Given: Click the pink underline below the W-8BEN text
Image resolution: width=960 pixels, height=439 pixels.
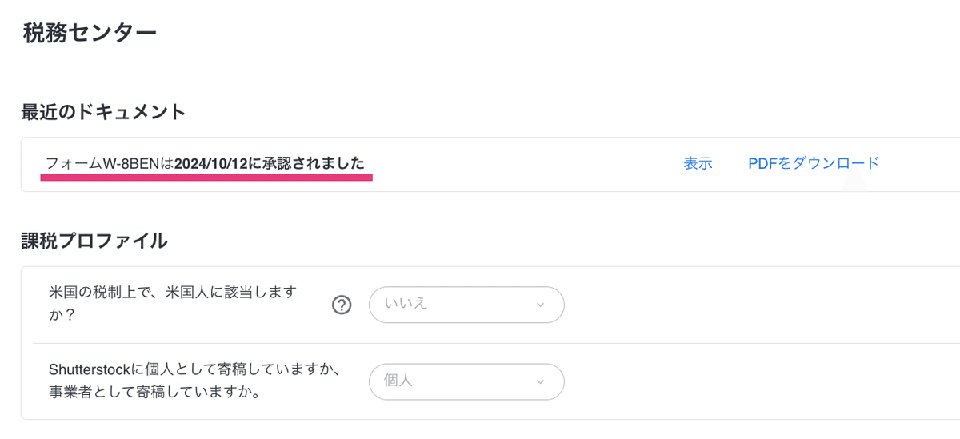Looking at the screenshot, I should point(206,178).
